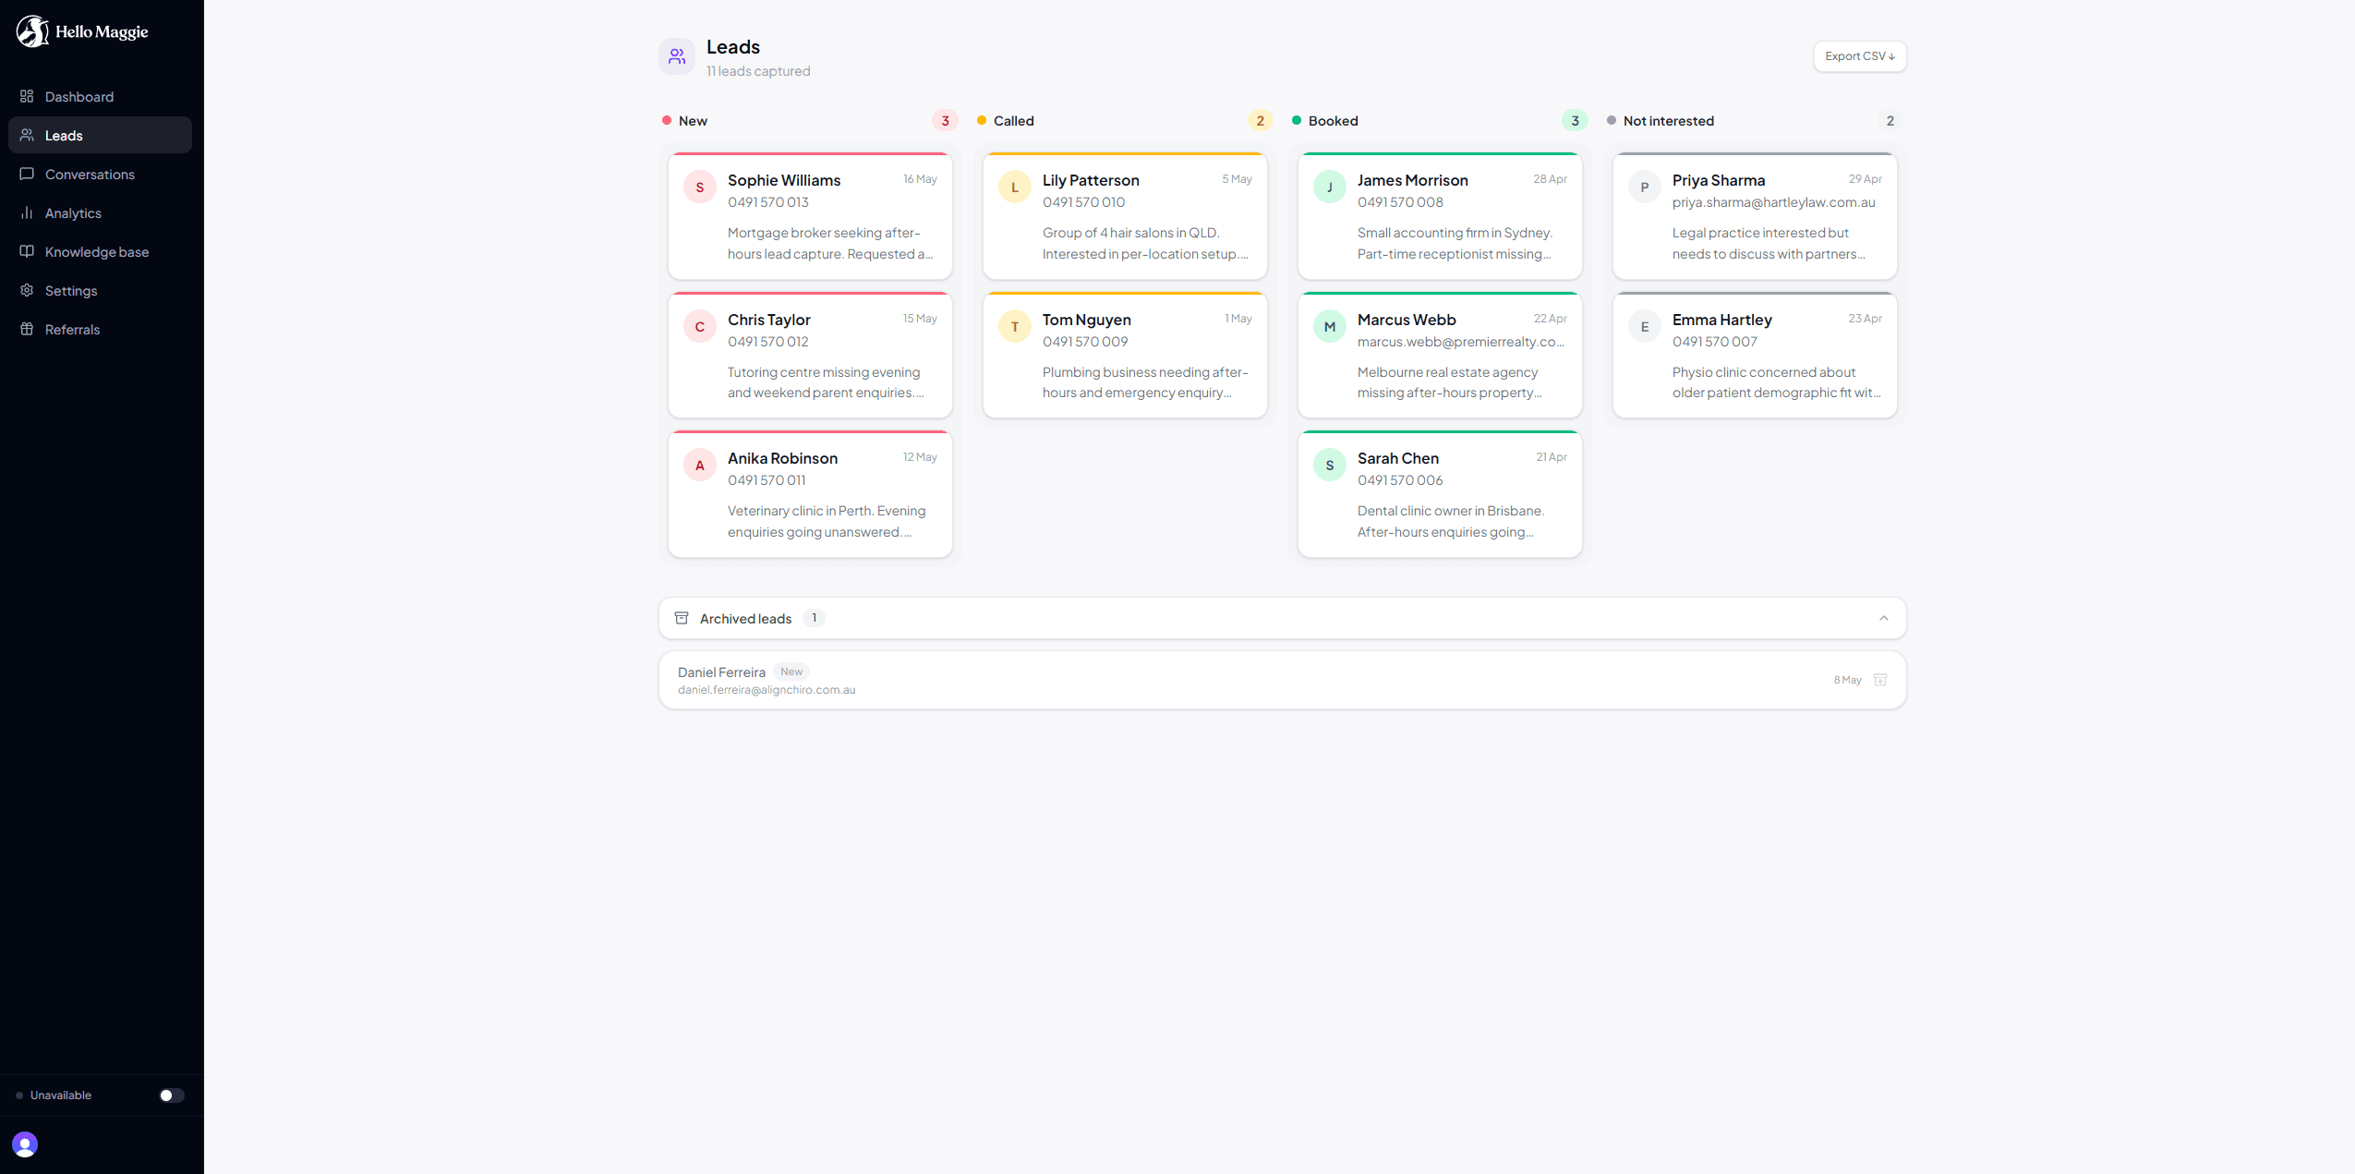Click Anika Robinson's veterinary clinic description
This screenshot has height=1174, width=2355.
coord(827,521)
